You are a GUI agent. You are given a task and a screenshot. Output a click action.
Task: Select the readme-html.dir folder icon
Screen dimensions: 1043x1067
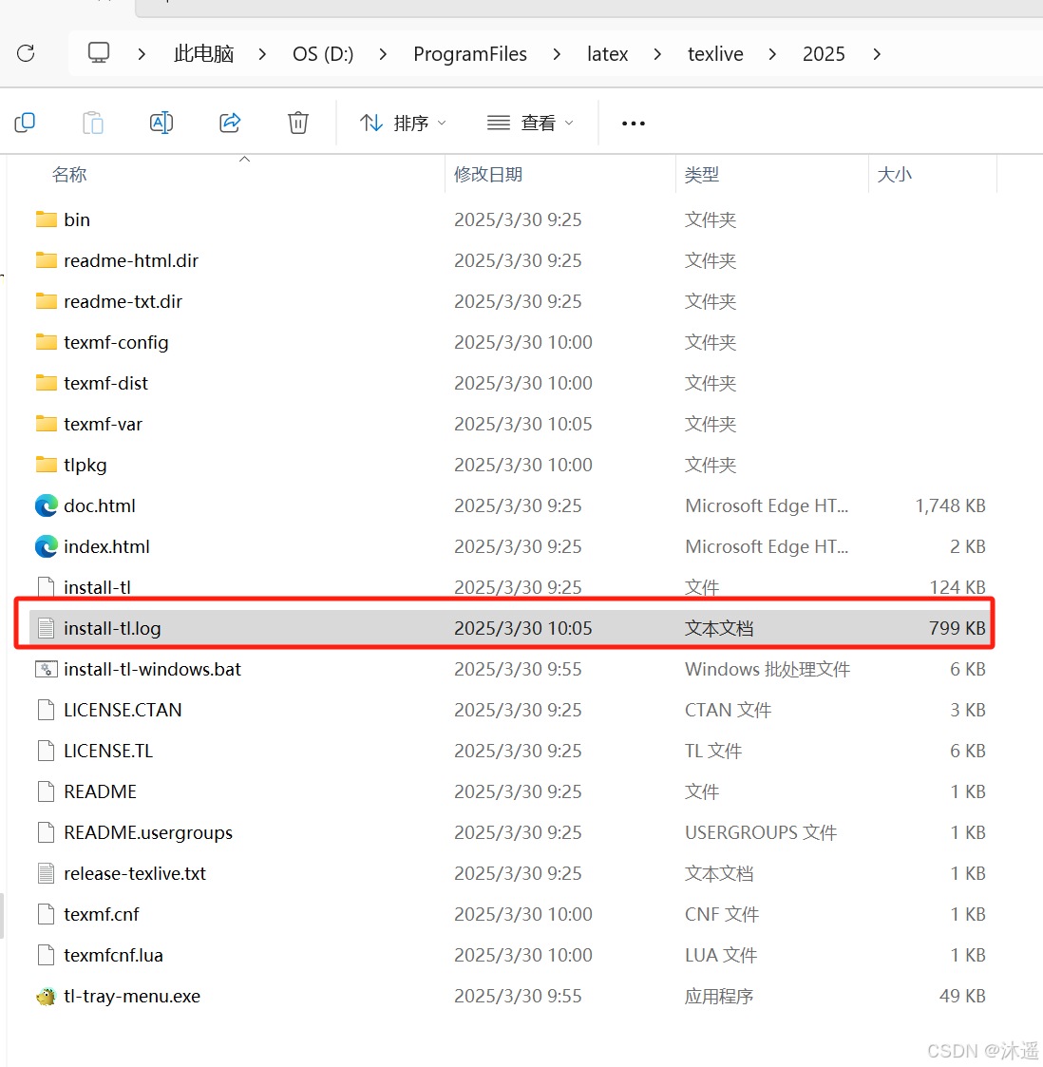(47, 260)
